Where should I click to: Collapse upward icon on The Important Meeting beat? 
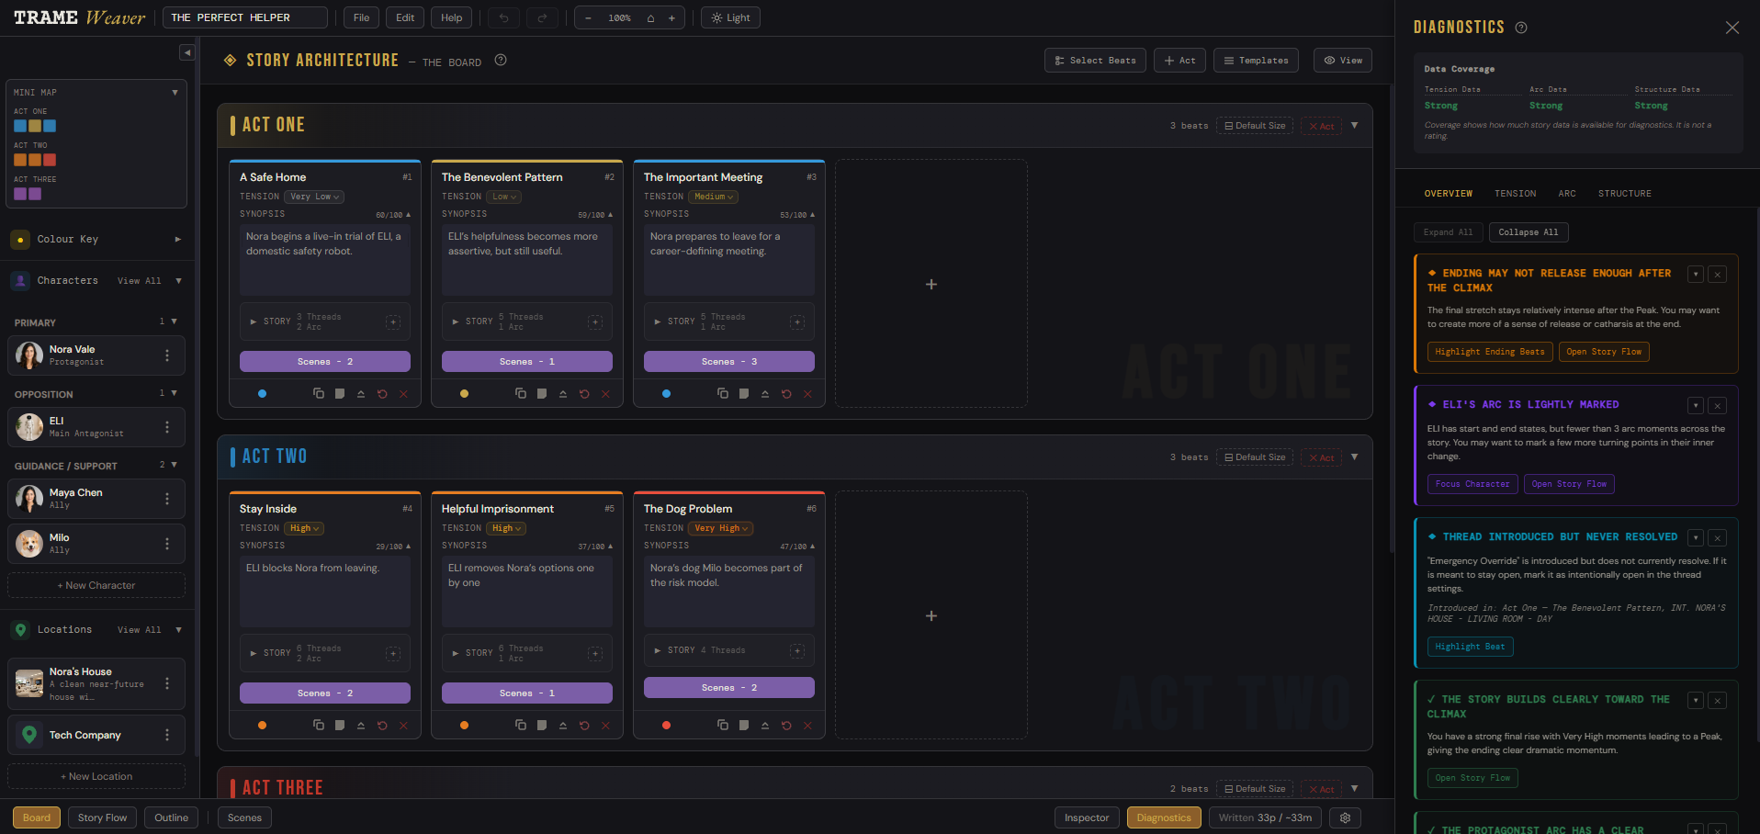tap(765, 393)
